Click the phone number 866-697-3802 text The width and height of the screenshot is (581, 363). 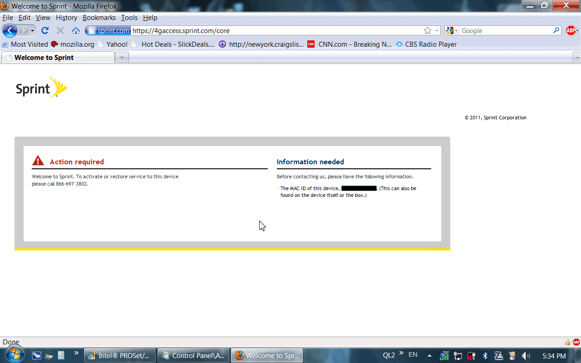[x=72, y=184]
